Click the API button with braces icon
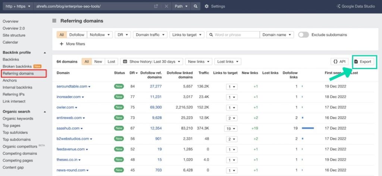Screen dimensions: 382x176 (339, 62)
